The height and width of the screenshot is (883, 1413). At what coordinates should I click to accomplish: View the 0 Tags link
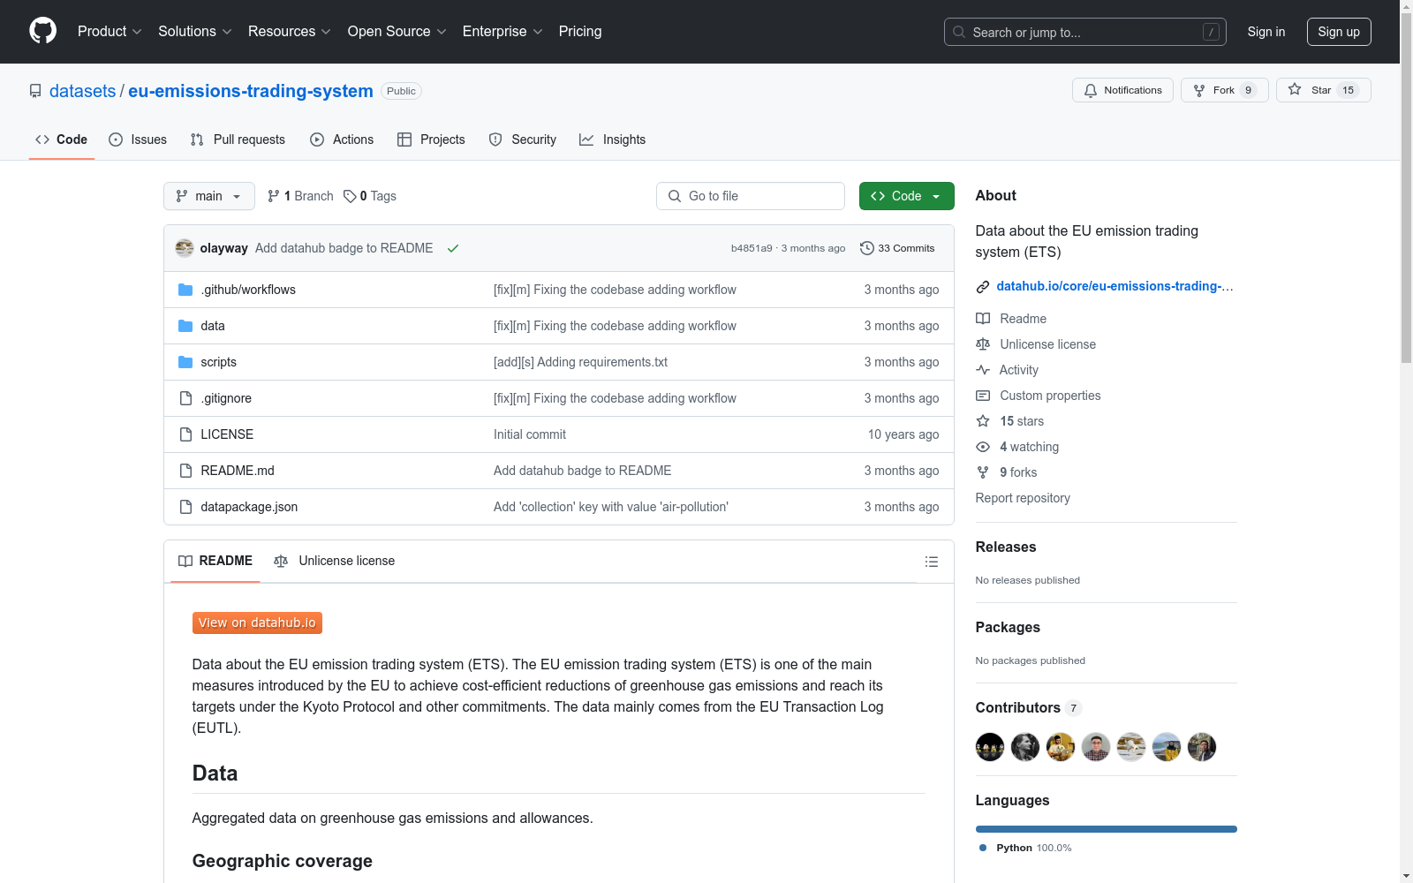370,196
